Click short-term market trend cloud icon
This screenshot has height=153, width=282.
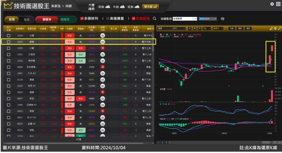pos(137,7)
